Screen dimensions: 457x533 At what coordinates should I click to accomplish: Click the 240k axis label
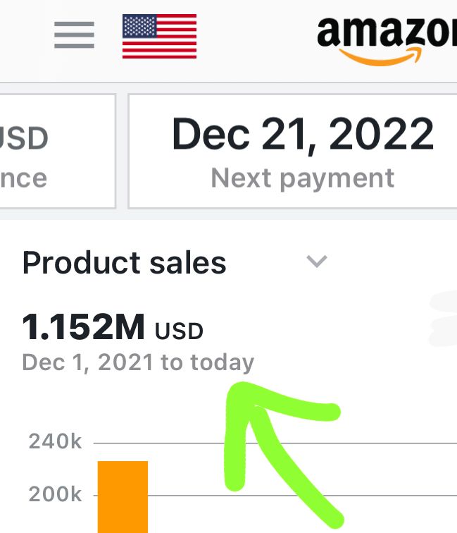pos(55,443)
